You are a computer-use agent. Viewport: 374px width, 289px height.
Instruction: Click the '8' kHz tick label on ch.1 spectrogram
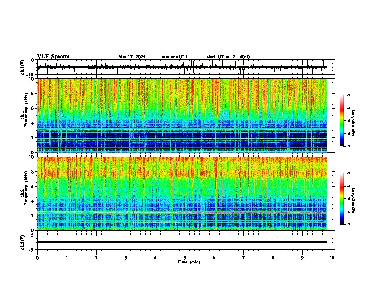click(33, 93)
